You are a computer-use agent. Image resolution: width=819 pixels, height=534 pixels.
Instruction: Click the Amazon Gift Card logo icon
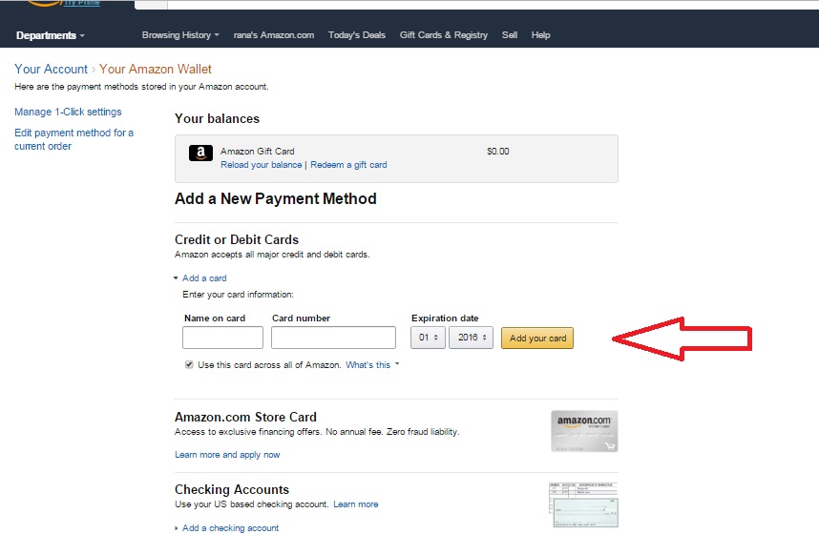pyautogui.click(x=200, y=153)
